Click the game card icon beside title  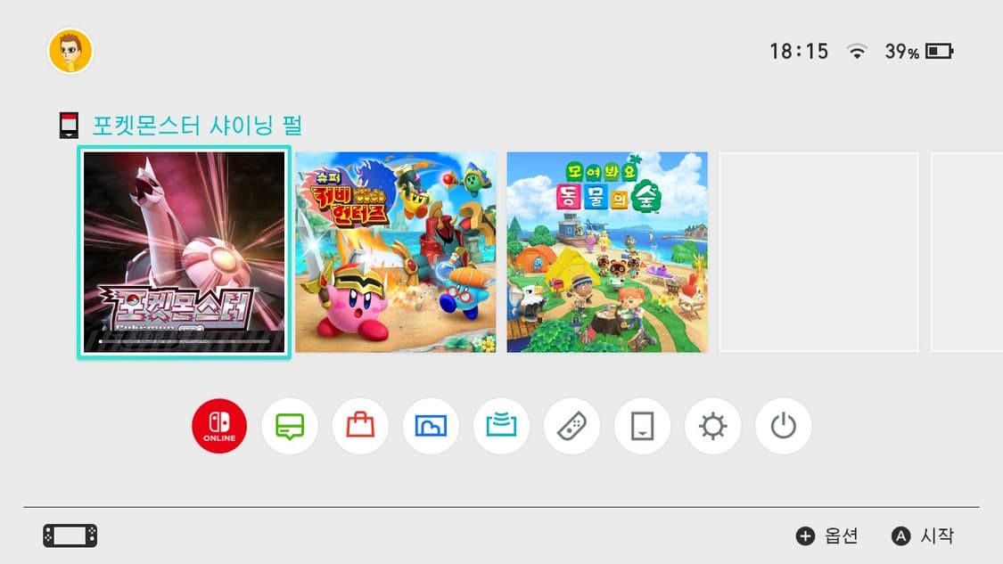69,126
